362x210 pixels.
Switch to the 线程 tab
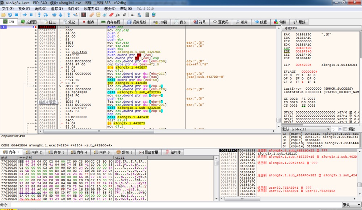click(261, 22)
